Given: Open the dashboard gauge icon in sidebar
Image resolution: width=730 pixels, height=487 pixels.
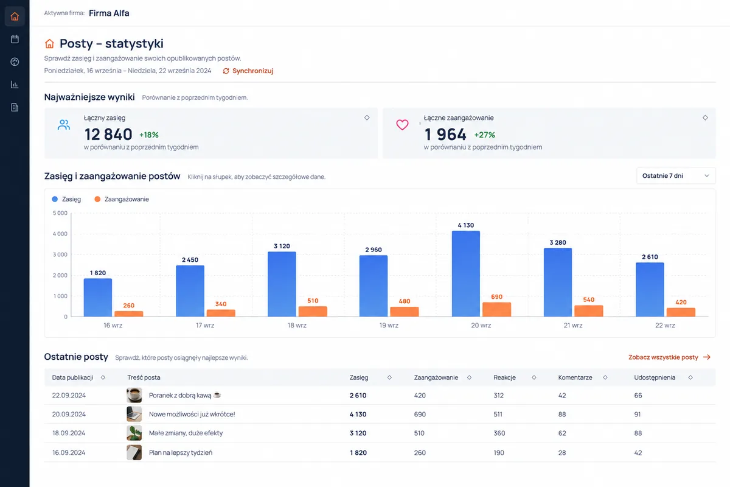Looking at the screenshot, I should click(15, 62).
